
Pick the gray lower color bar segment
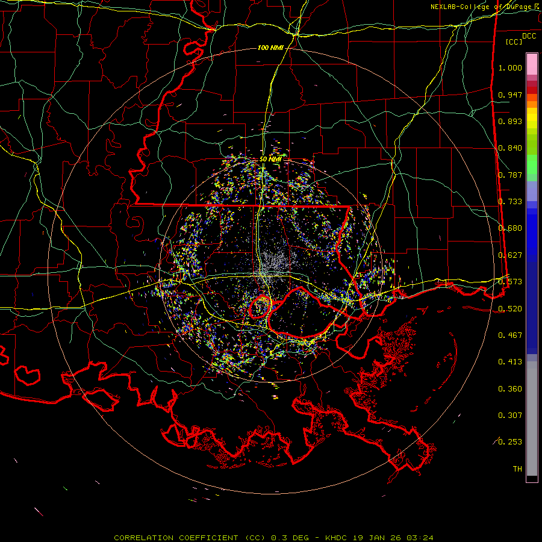click(x=532, y=419)
